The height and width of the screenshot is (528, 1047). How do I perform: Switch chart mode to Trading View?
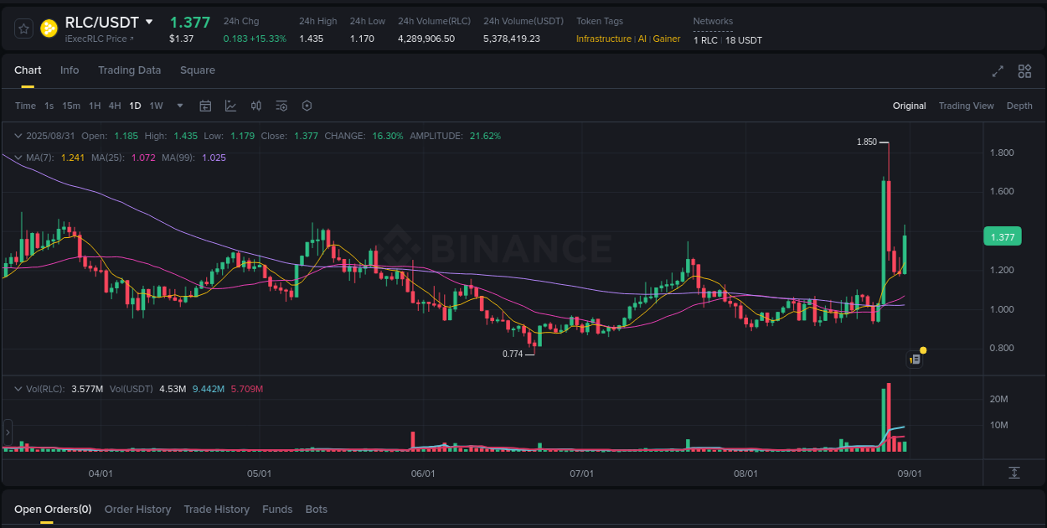[x=967, y=106]
